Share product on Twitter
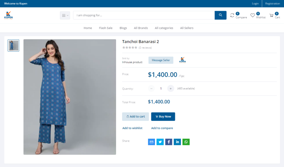 160,142
